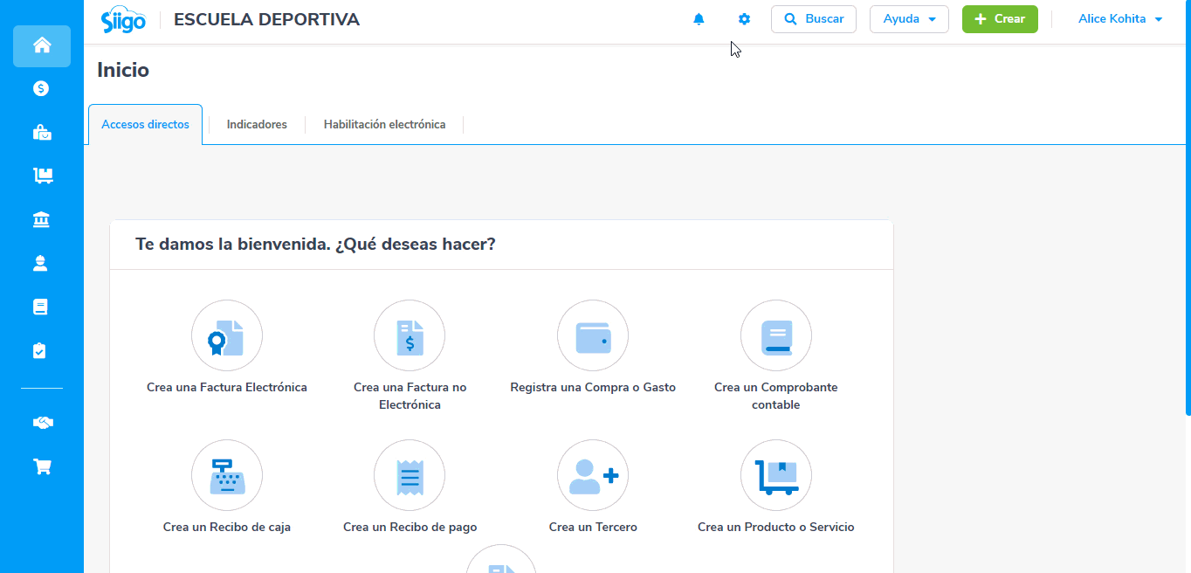Click the clipboard checkmark sidebar icon

41,350
